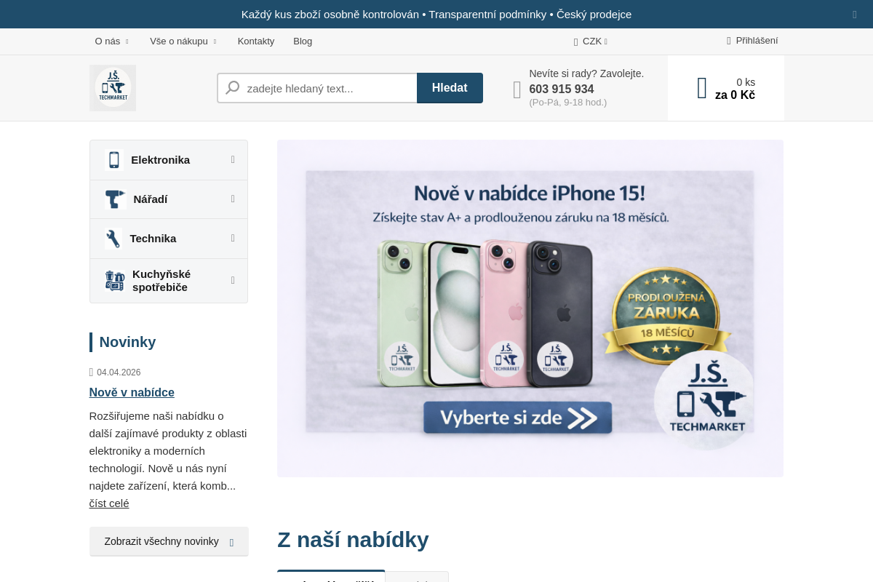Viewport: 873px width, 582px height.
Task: Open the Nově v nabídce article link
Action: pyautogui.click(x=132, y=393)
